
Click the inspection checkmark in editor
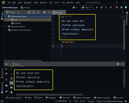pyautogui.click(x=122, y=17)
